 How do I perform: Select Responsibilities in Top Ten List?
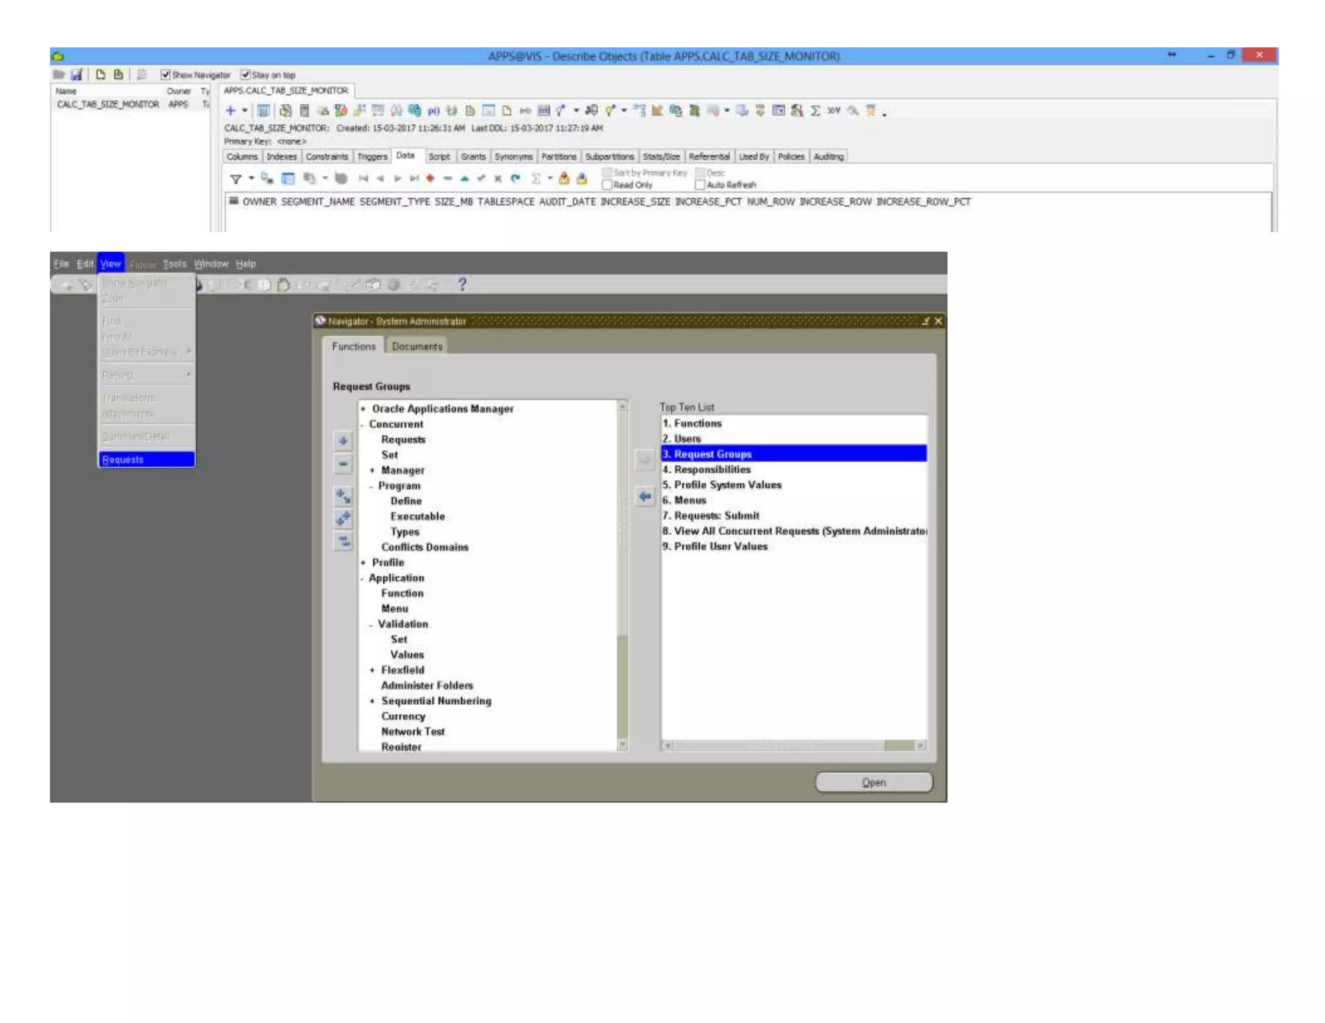coord(712,469)
